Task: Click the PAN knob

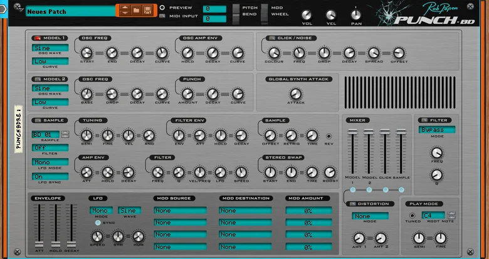Action: pos(356,15)
